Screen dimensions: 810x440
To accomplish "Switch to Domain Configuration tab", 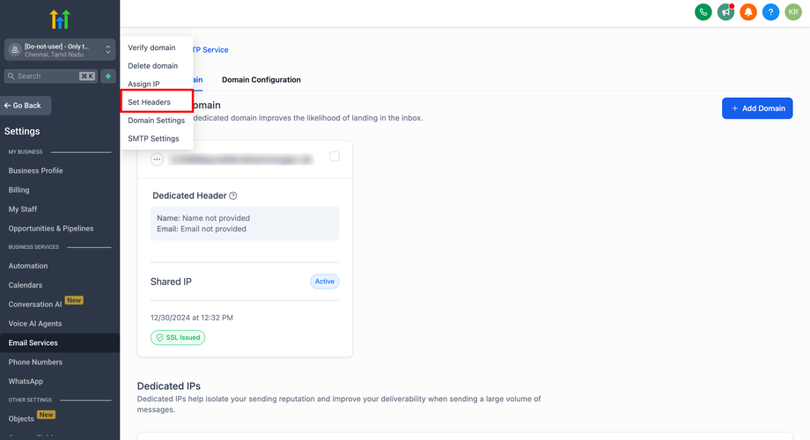I will tap(261, 80).
